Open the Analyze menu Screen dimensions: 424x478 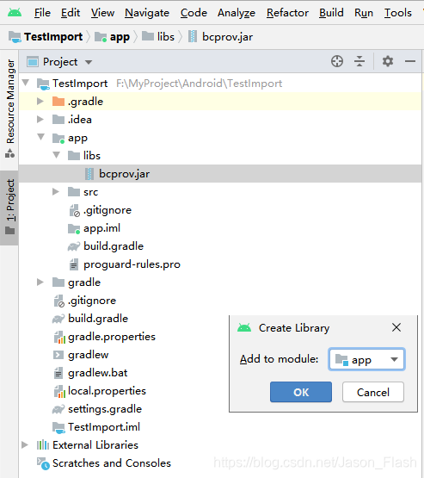[237, 13]
